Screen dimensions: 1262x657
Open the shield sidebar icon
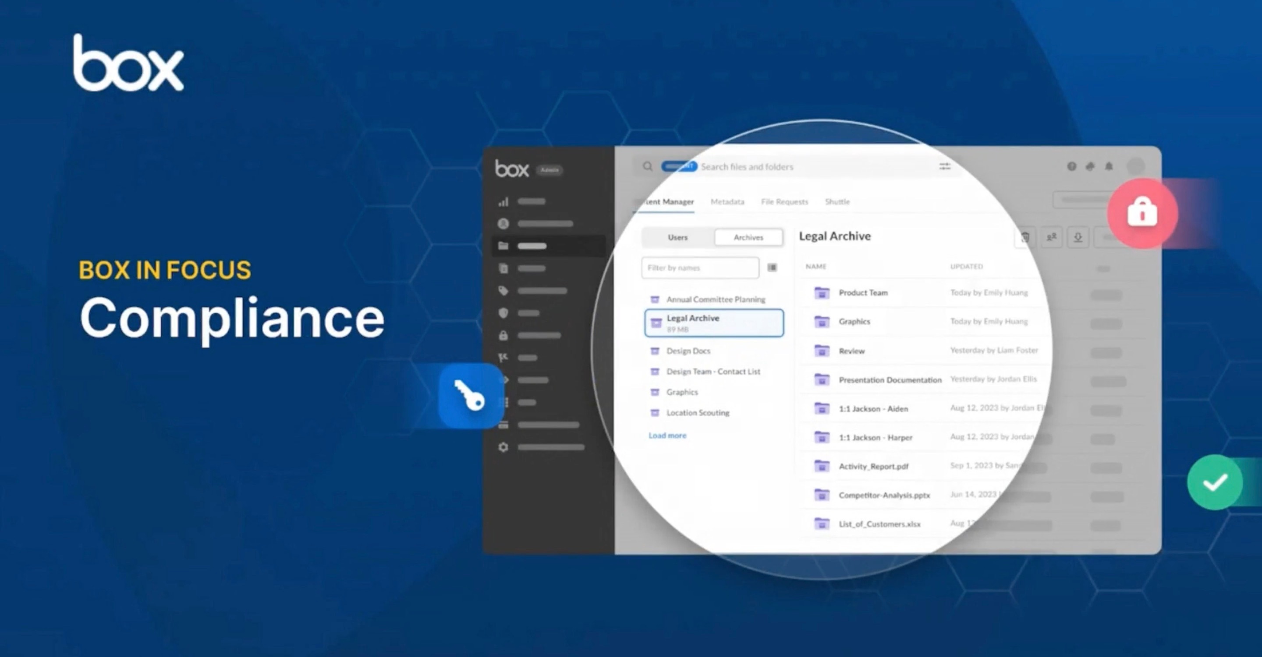click(x=503, y=313)
